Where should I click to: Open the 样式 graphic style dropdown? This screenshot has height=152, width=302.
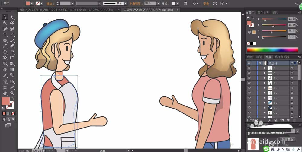[177, 3]
